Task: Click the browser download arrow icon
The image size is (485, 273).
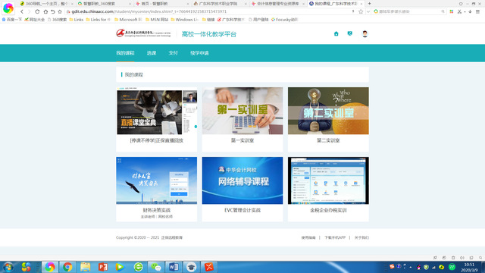Action: pos(470,11)
